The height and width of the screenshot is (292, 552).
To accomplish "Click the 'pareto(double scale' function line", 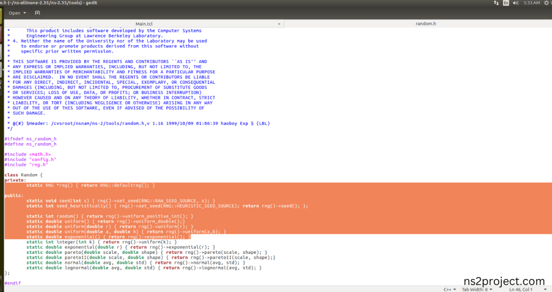I will (x=147, y=252).
